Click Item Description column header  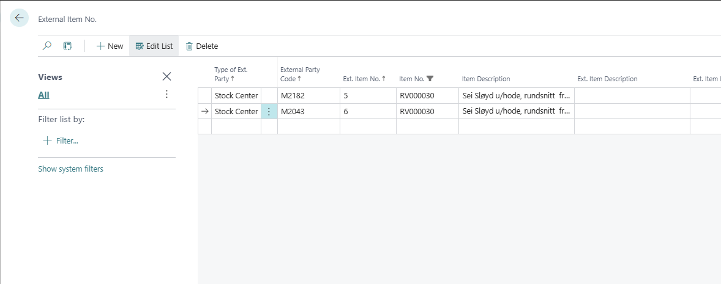[486, 79]
